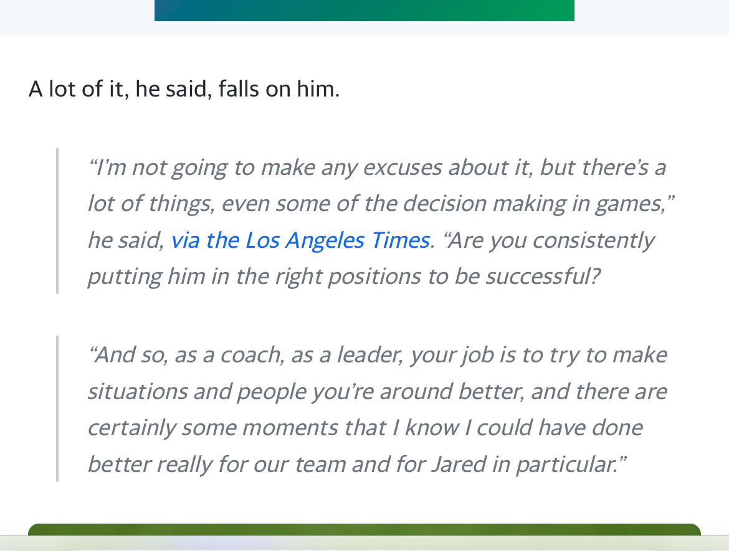Click the gray bar beside the second blockquote
Viewport: 729px width, 551px height.
coord(57,408)
